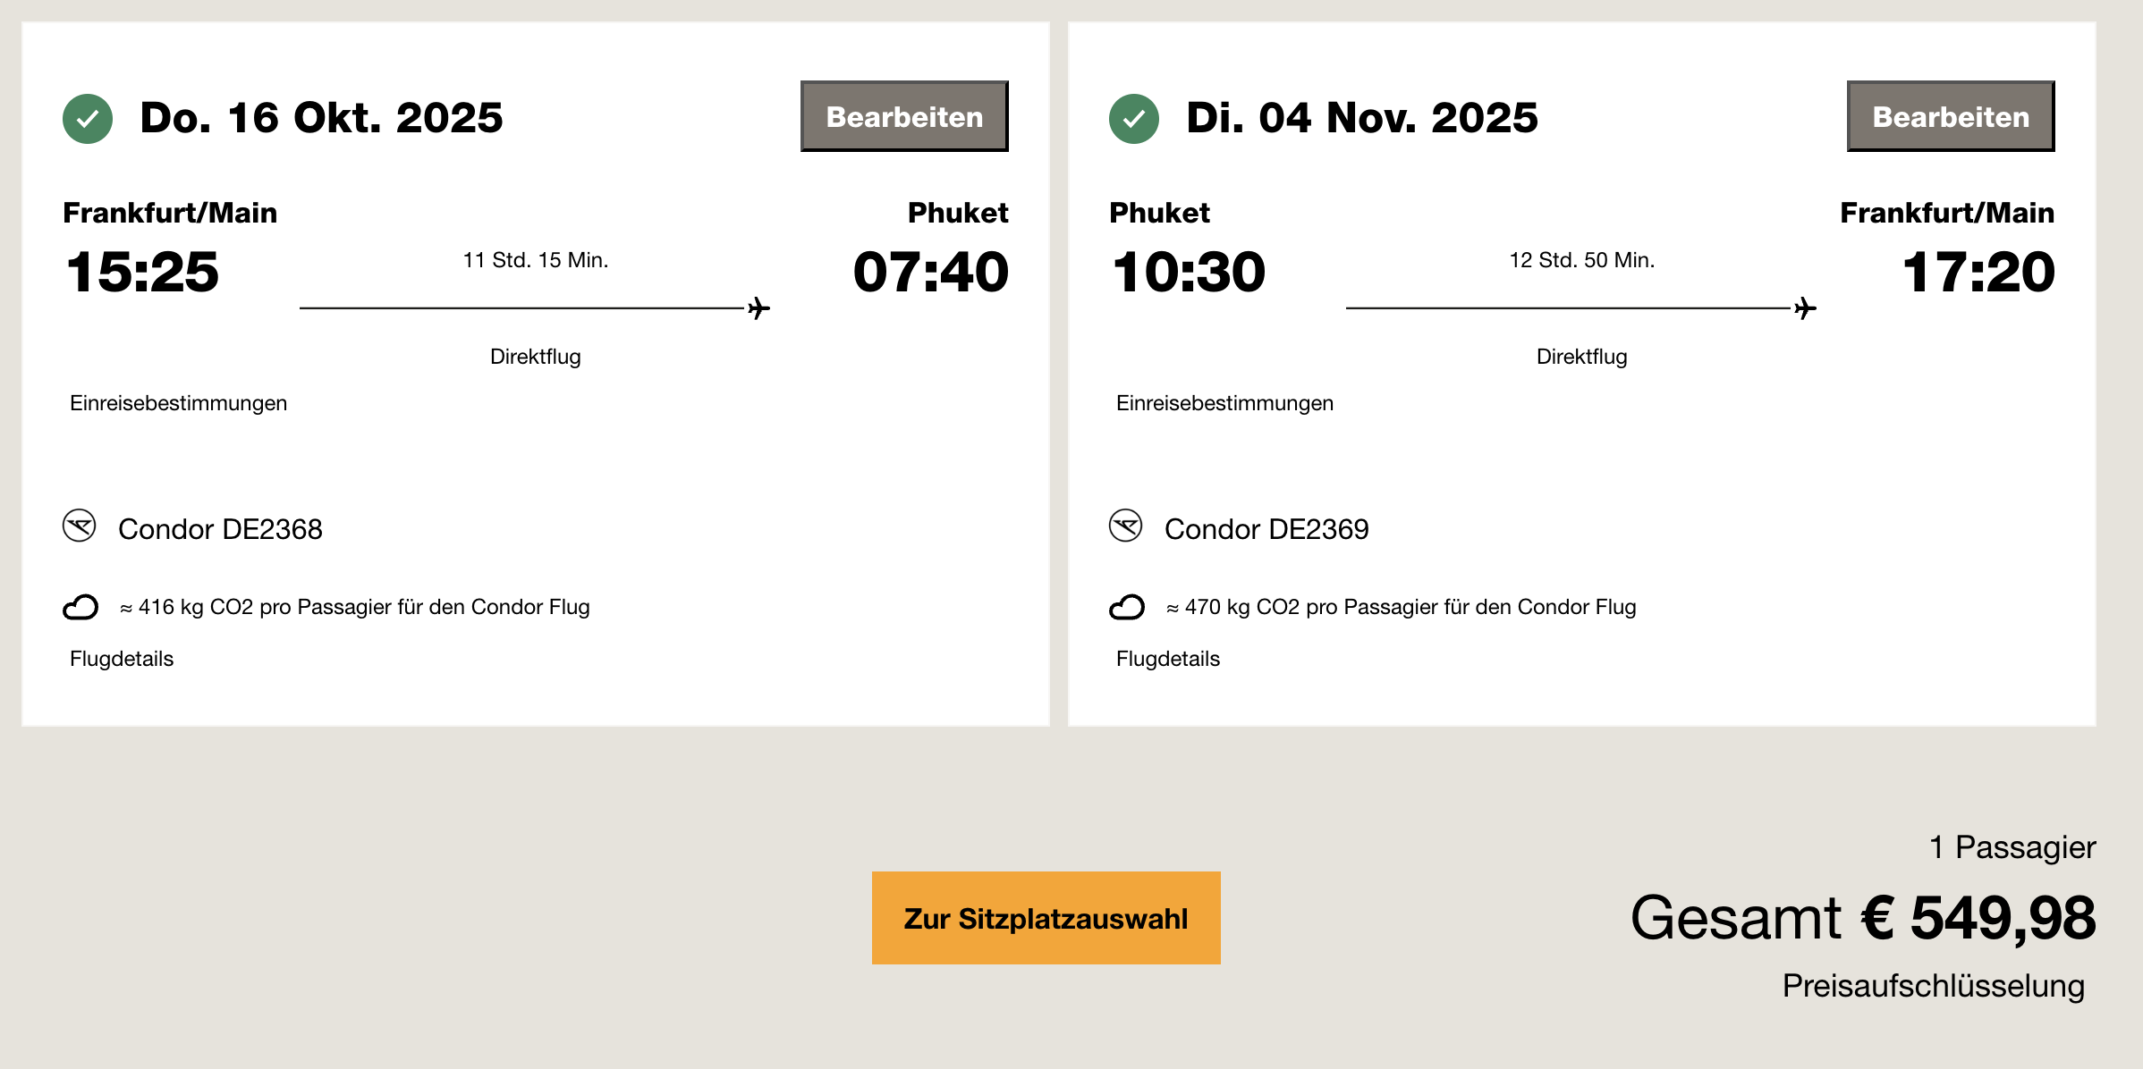Expand Flugdetails for Condor DE2369

point(1168,659)
